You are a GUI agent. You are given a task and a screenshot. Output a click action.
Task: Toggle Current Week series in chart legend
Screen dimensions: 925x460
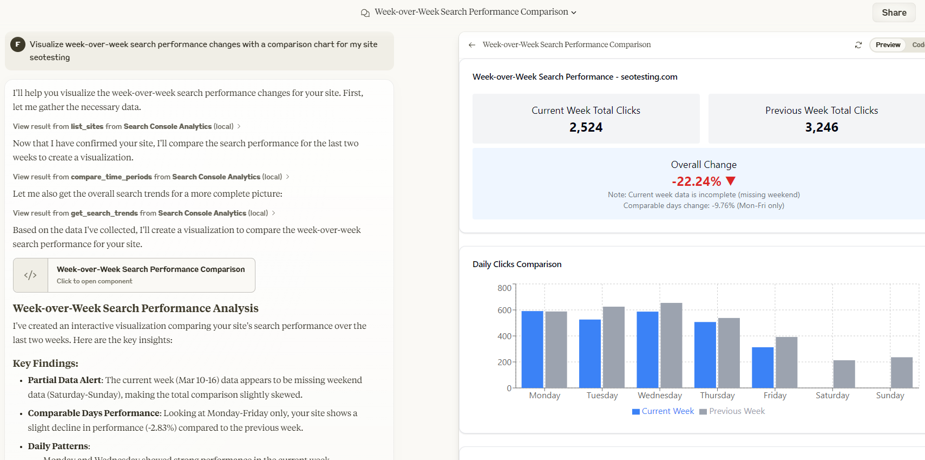coord(663,411)
